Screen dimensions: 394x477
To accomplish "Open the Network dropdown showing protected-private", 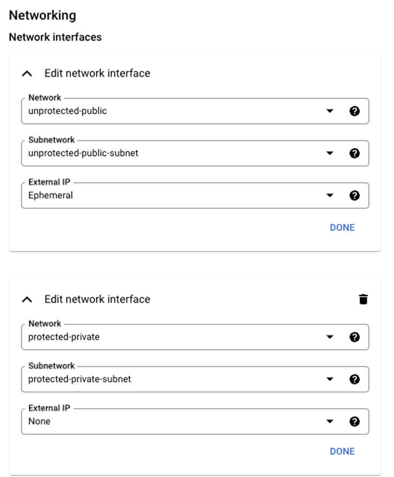I will [x=331, y=337].
